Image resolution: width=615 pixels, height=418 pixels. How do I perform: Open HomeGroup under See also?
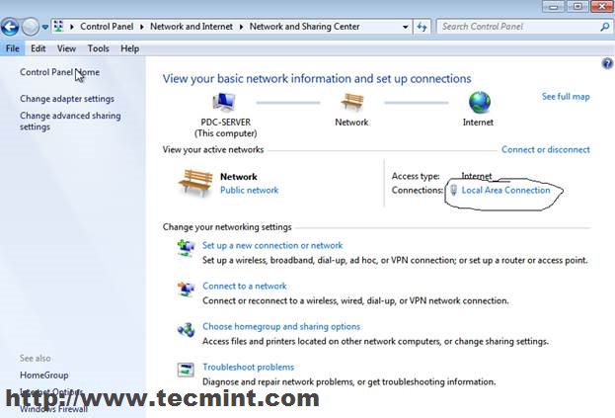[43, 376]
